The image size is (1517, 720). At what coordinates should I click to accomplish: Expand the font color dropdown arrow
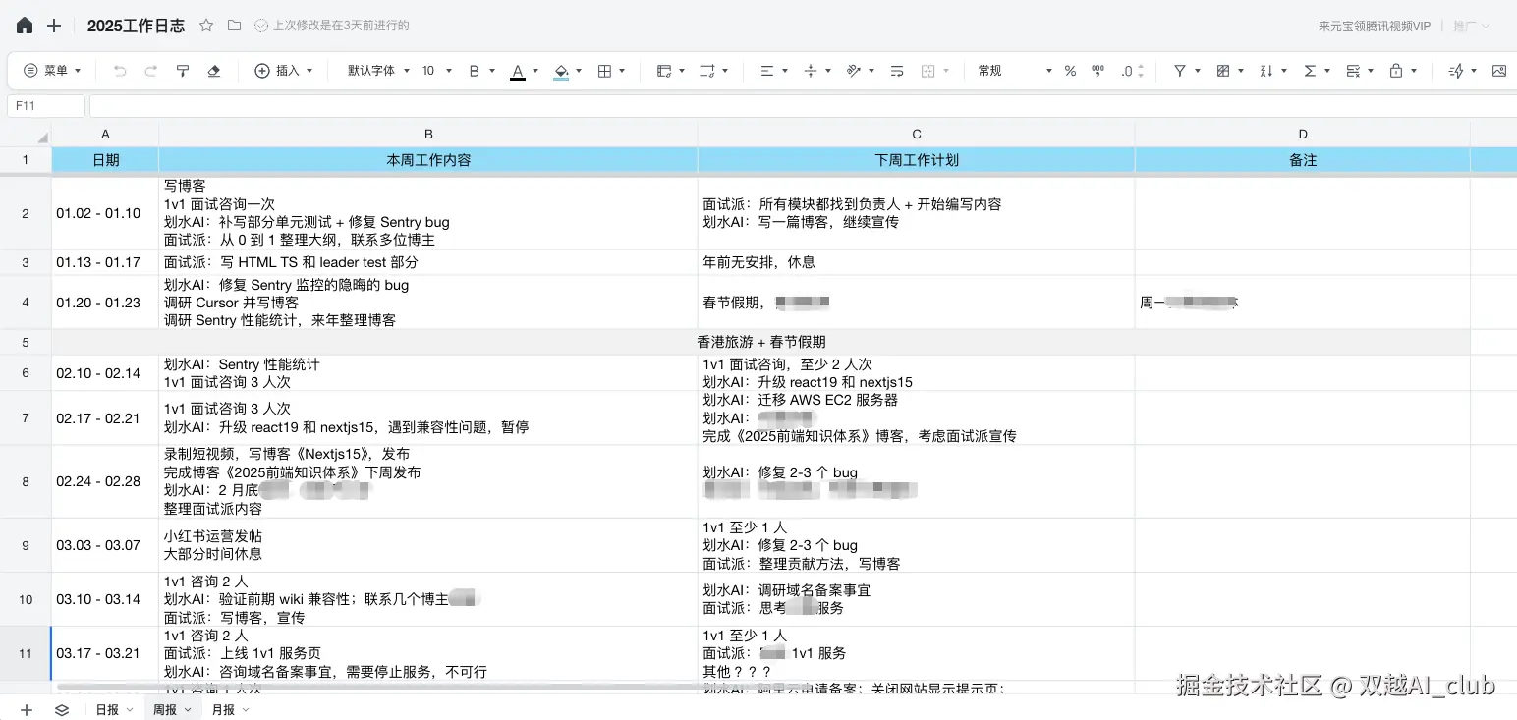(x=535, y=71)
